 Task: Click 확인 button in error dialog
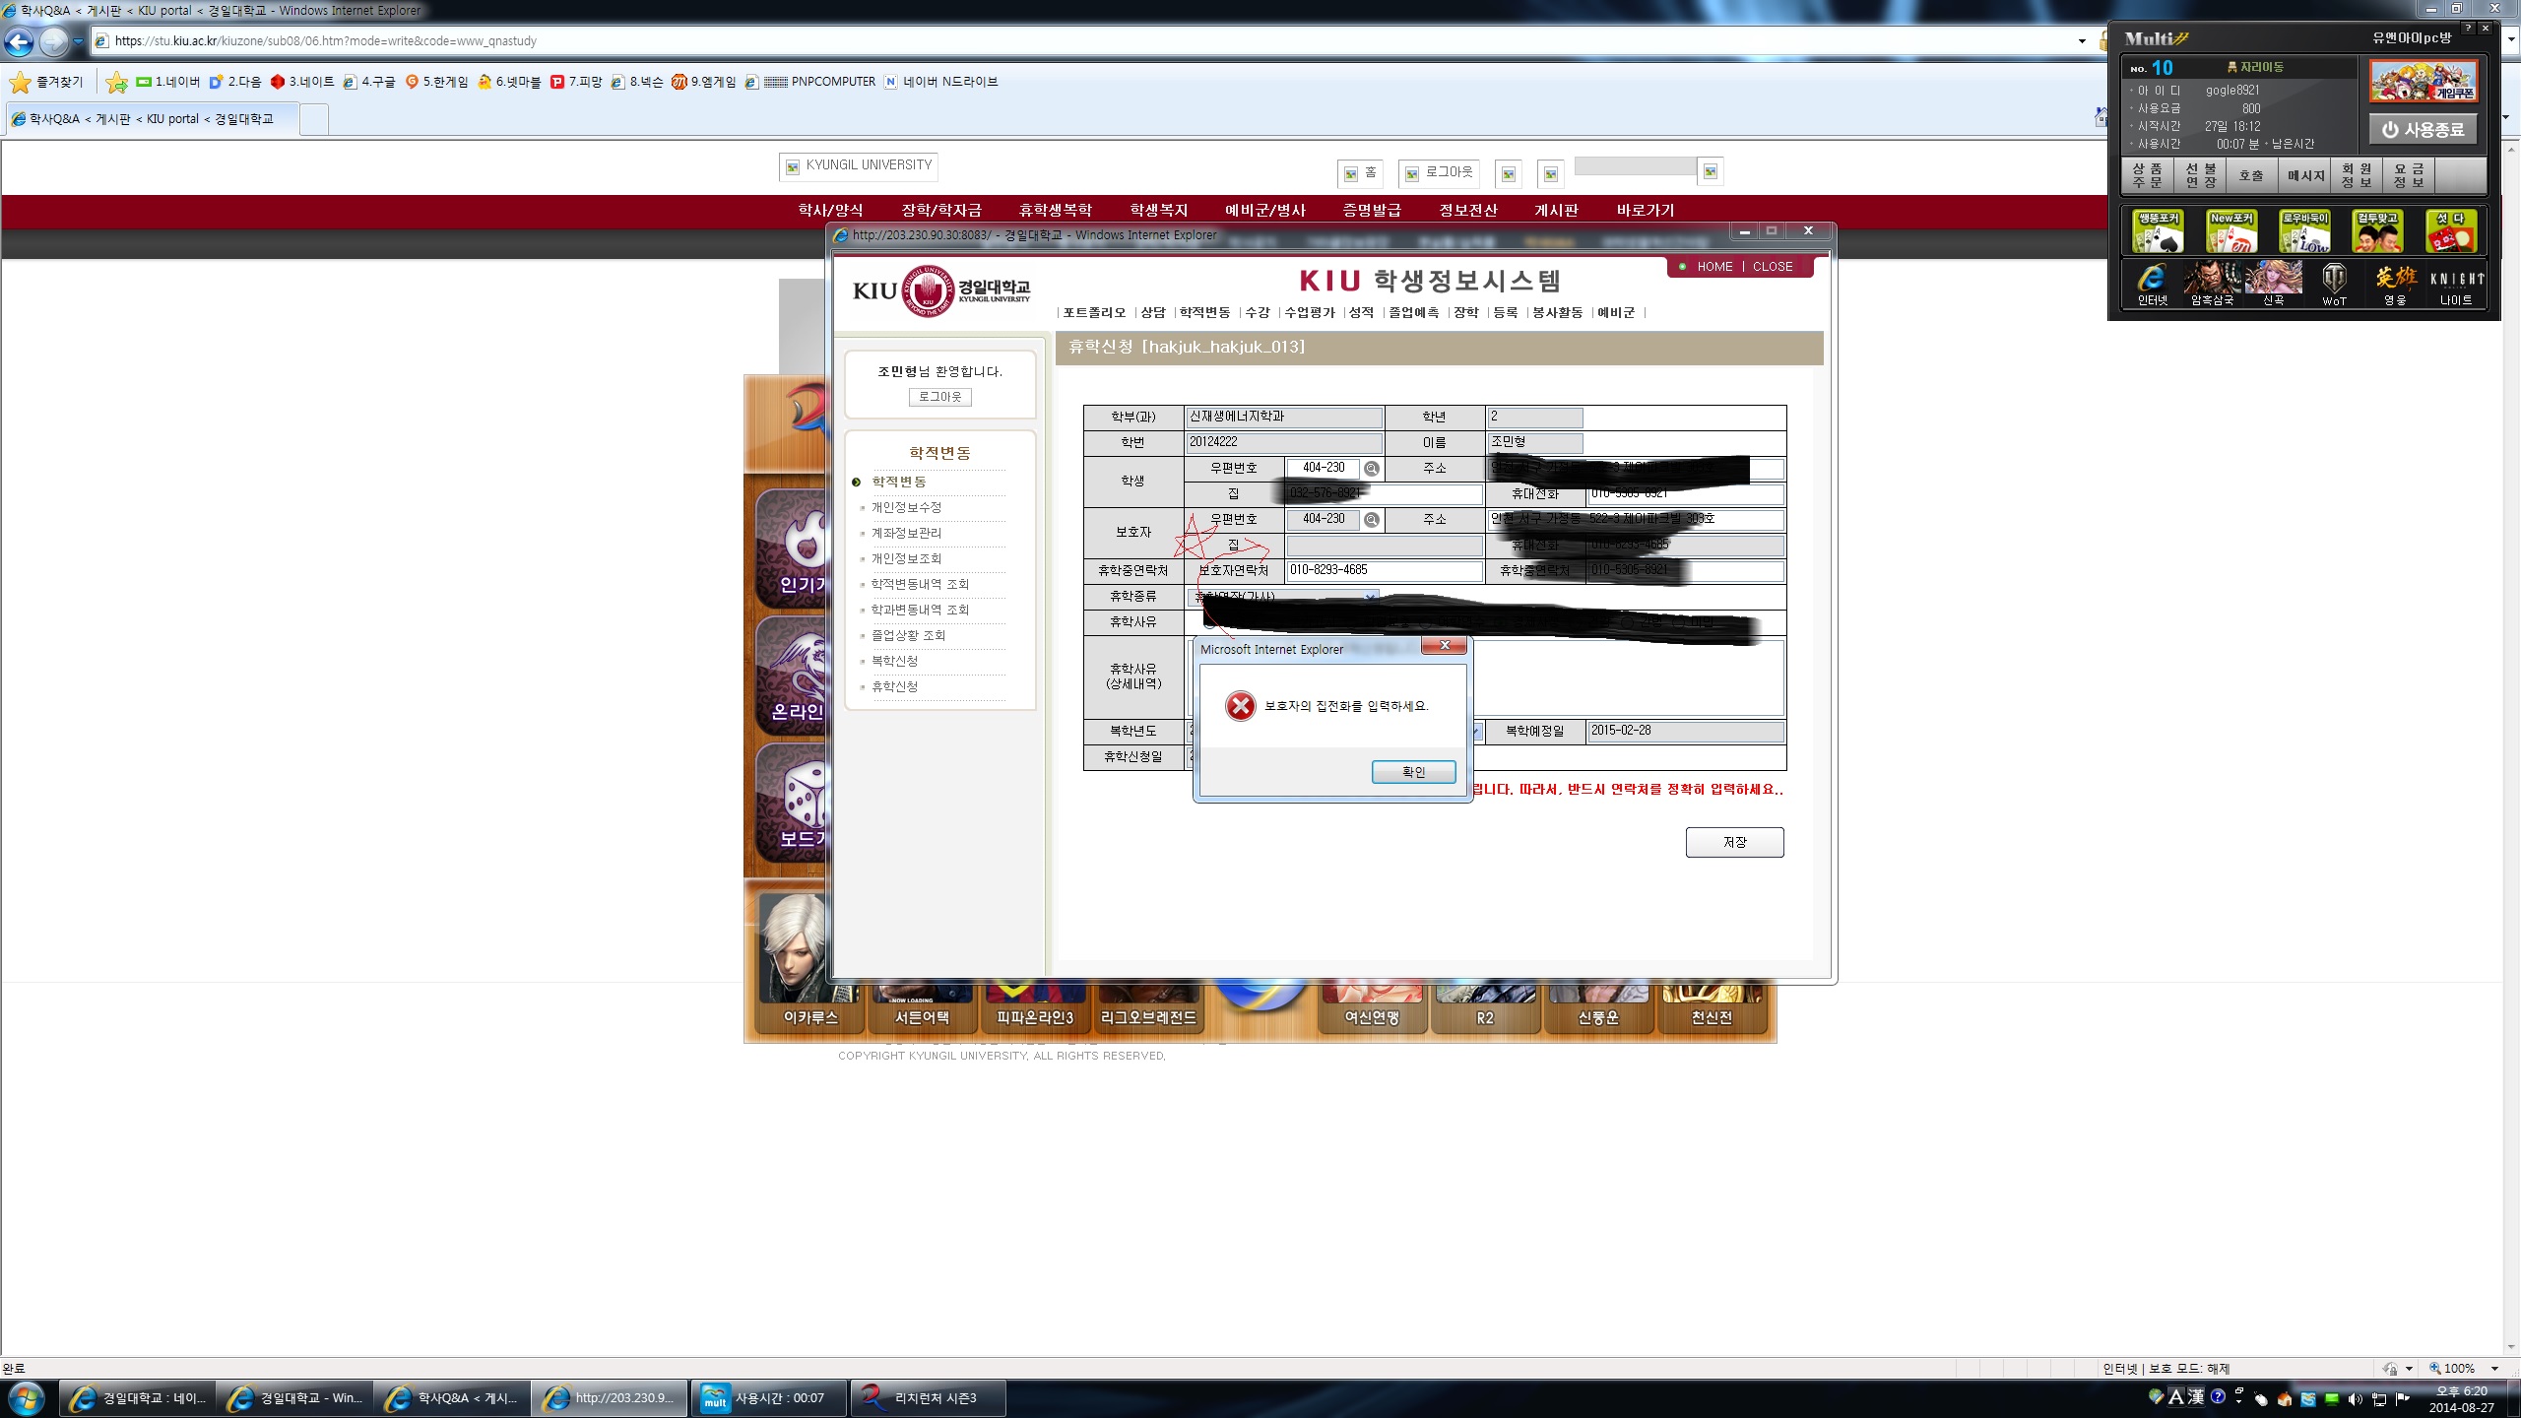1409,772
